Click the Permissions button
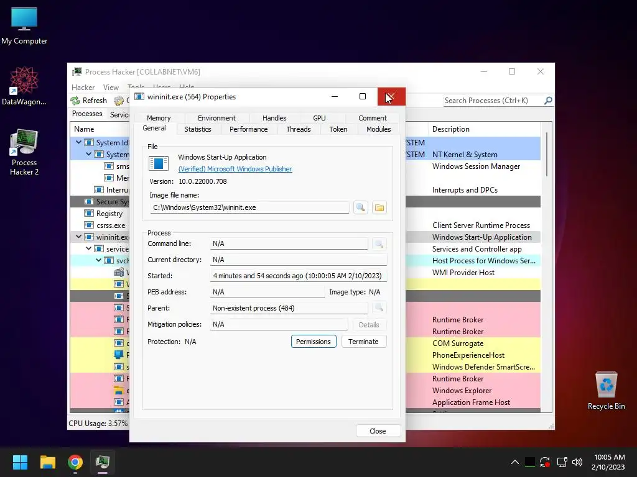The width and height of the screenshot is (637, 477). 314,342
